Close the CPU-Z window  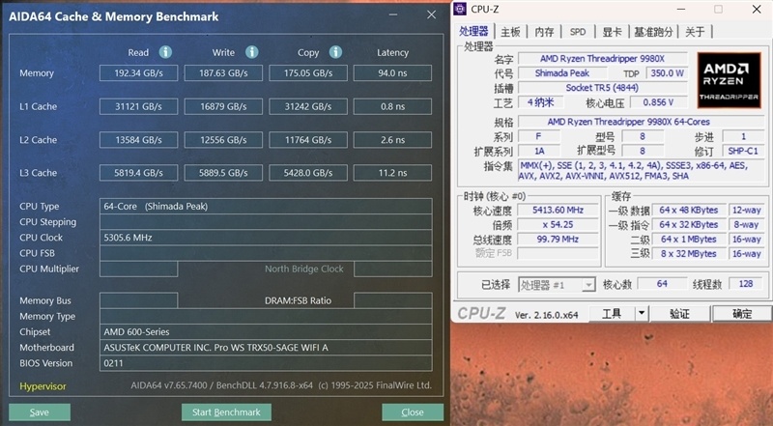click(x=756, y=9)
